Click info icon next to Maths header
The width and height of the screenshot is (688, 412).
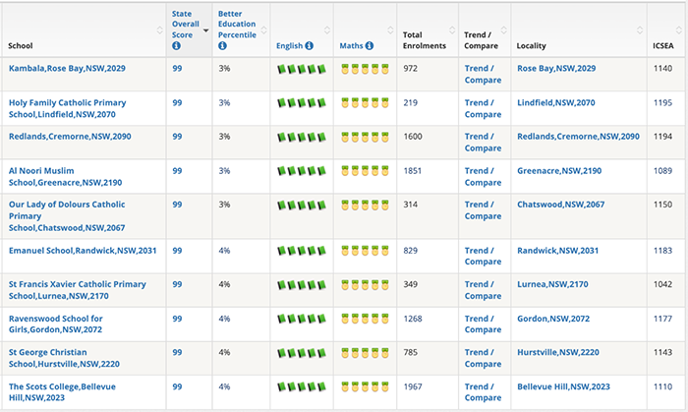pos(370,45)
